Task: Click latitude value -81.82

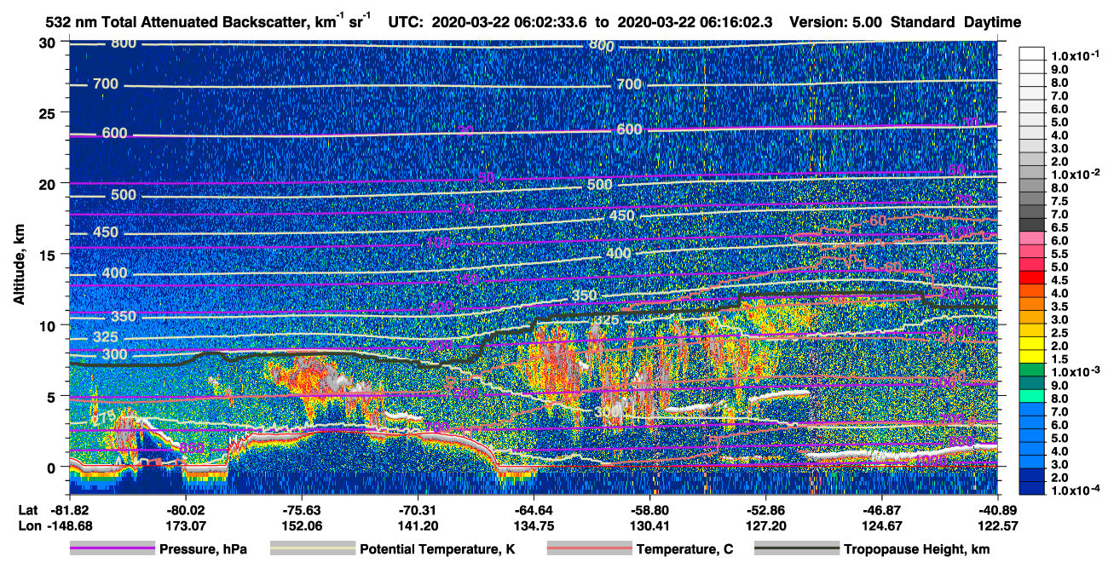Action: [69, 509]
